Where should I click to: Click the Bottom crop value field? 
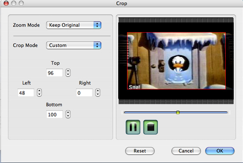click(55, 115)
